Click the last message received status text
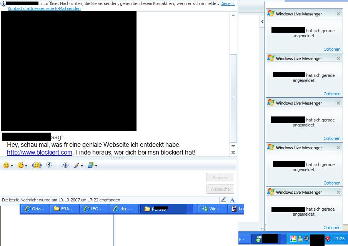 pyautogui.click(x=62, y=200)
